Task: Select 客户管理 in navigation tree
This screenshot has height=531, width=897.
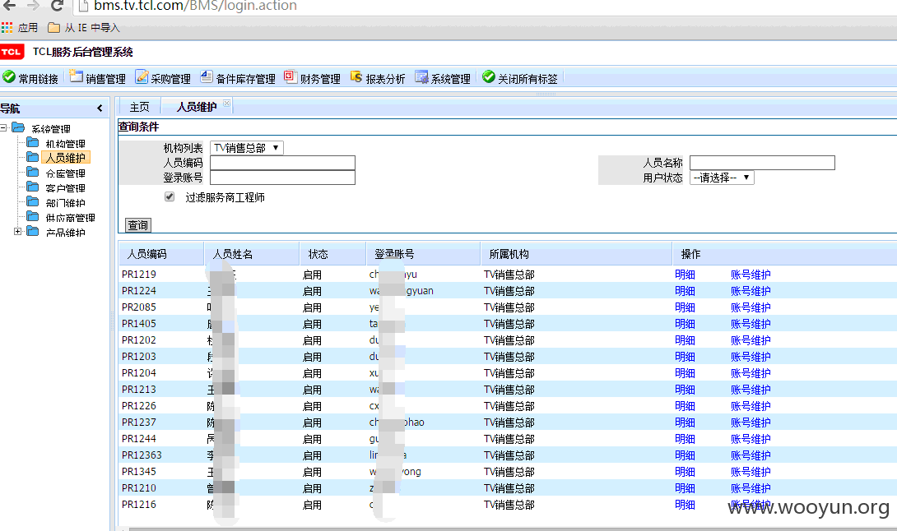Action: [x=65, y=188]
